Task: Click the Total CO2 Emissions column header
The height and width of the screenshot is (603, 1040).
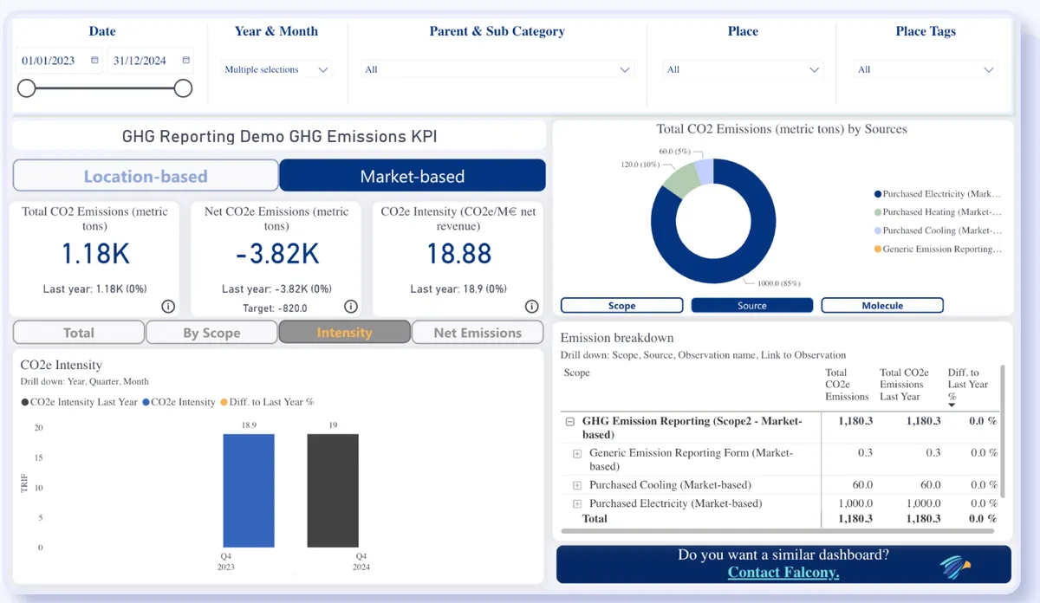Action: click(x=847, y=385)
